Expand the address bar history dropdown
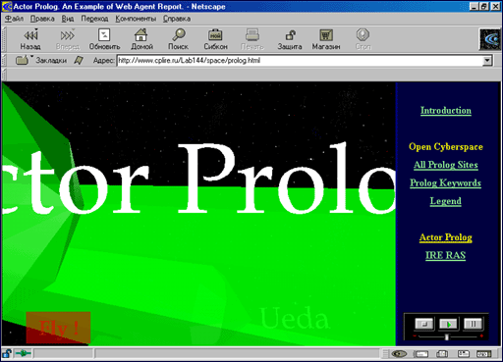This screenshot has height=362, width=503. (x=487, y=60)
